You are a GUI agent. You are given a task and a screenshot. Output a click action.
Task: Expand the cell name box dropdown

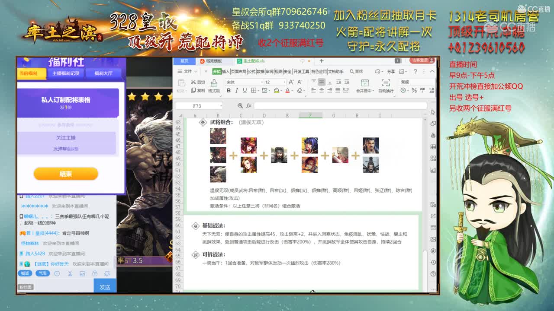221,106
